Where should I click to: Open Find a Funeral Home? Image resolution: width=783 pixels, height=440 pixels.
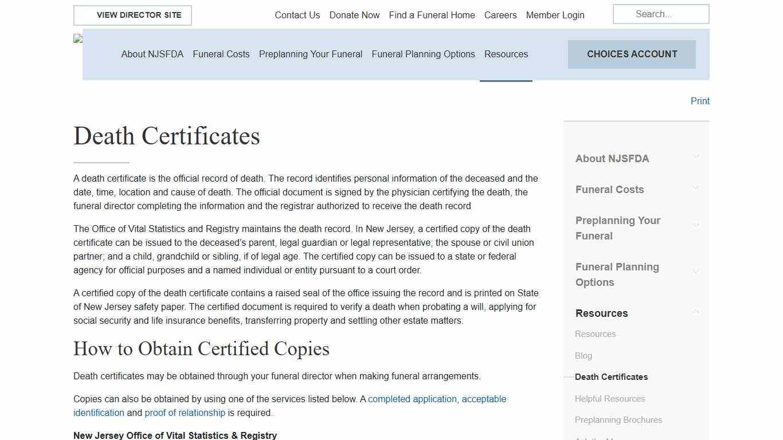(x=432, y=15)
